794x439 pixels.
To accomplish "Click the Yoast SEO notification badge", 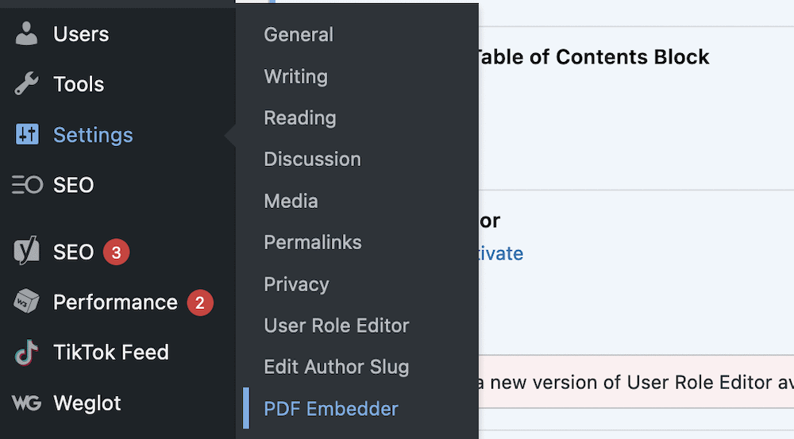I will click(116, 253).
